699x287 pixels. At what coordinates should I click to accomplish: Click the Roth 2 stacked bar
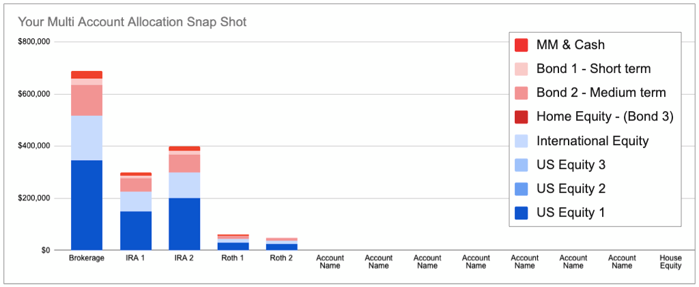(x=281, y=244)
